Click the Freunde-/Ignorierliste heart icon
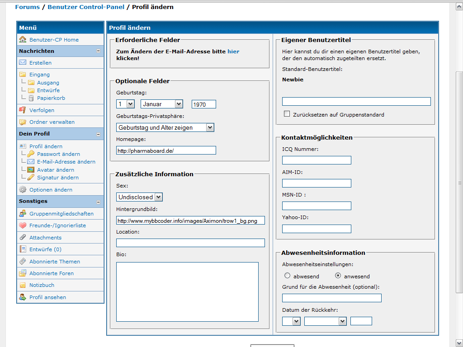463x347 pixels. (23, 225)
